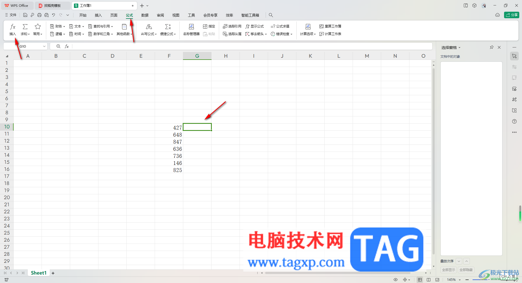Click 重算工作簿 recalculate workbook

point(330,26)
